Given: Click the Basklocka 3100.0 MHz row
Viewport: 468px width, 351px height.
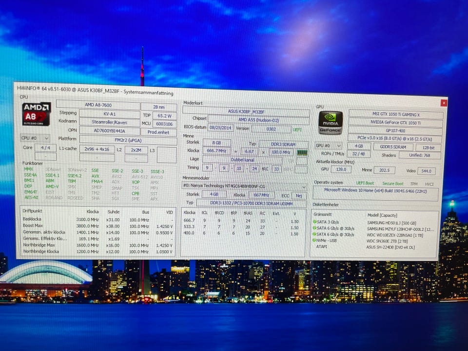Looking at the screenshot, I should click(x=97, y=219).
